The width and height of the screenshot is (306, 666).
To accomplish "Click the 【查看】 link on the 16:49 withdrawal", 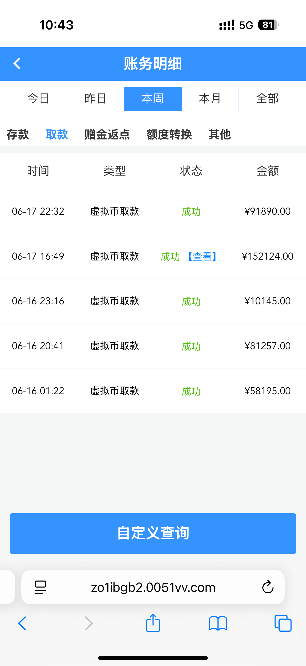I will click(x=202, y=257).
